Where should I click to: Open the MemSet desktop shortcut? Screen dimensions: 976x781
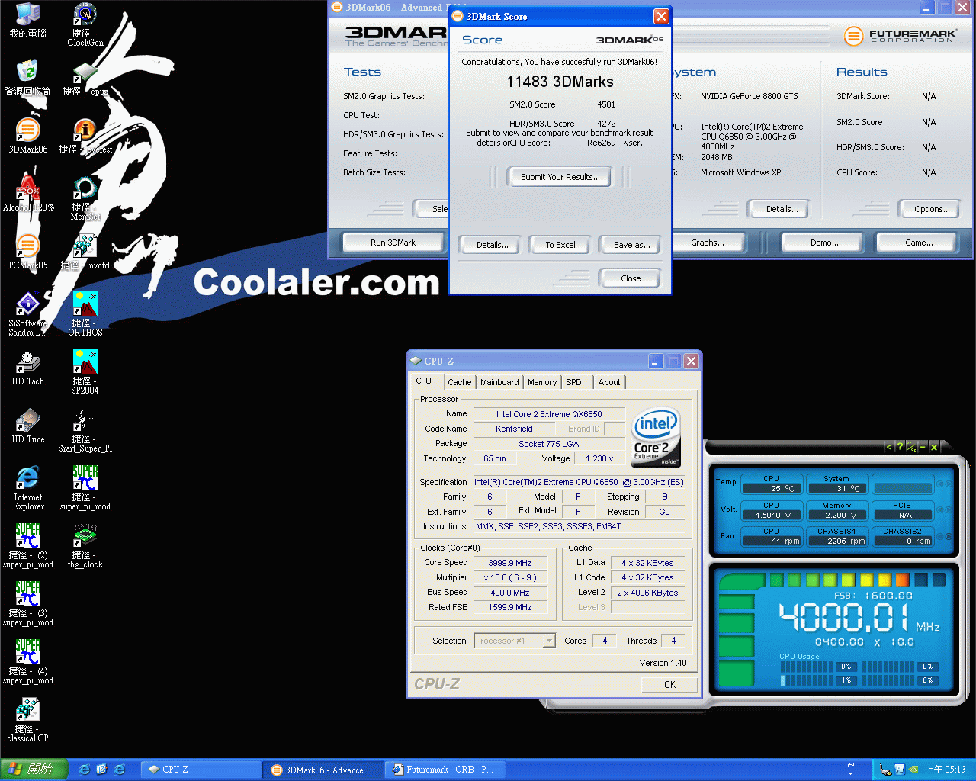(85, 198)
